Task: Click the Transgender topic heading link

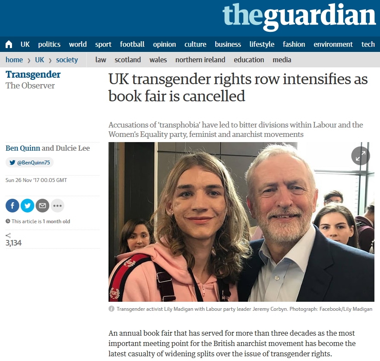Action: tap(33, 75)
